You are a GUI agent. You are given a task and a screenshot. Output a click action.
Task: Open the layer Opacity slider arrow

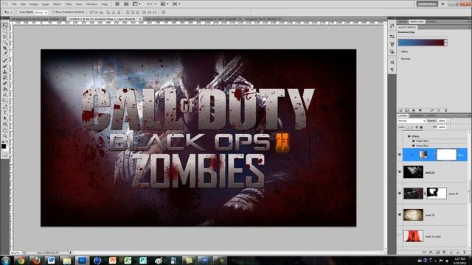(x=448, y=121)
